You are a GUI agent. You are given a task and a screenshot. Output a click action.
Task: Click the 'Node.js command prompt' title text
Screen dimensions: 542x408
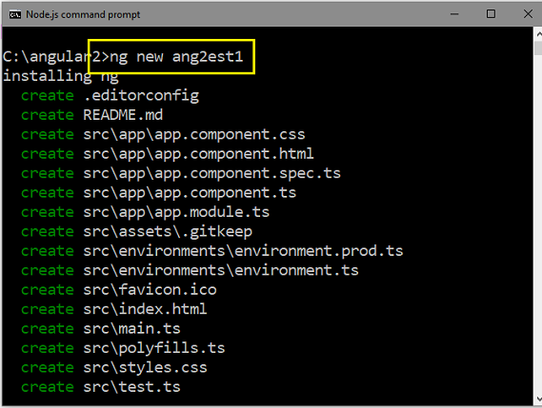click(83, 14)
